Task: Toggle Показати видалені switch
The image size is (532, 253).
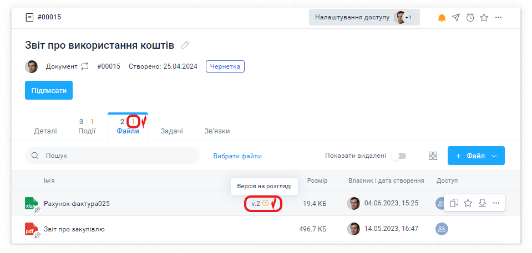Action: [398, 156]
